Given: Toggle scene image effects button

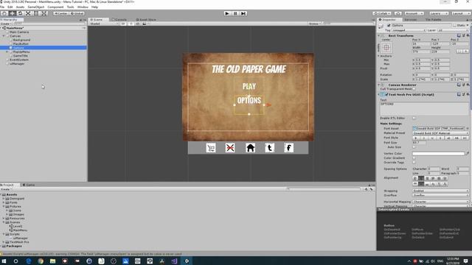Looking at the screenshot, I should tap(145, 24).
